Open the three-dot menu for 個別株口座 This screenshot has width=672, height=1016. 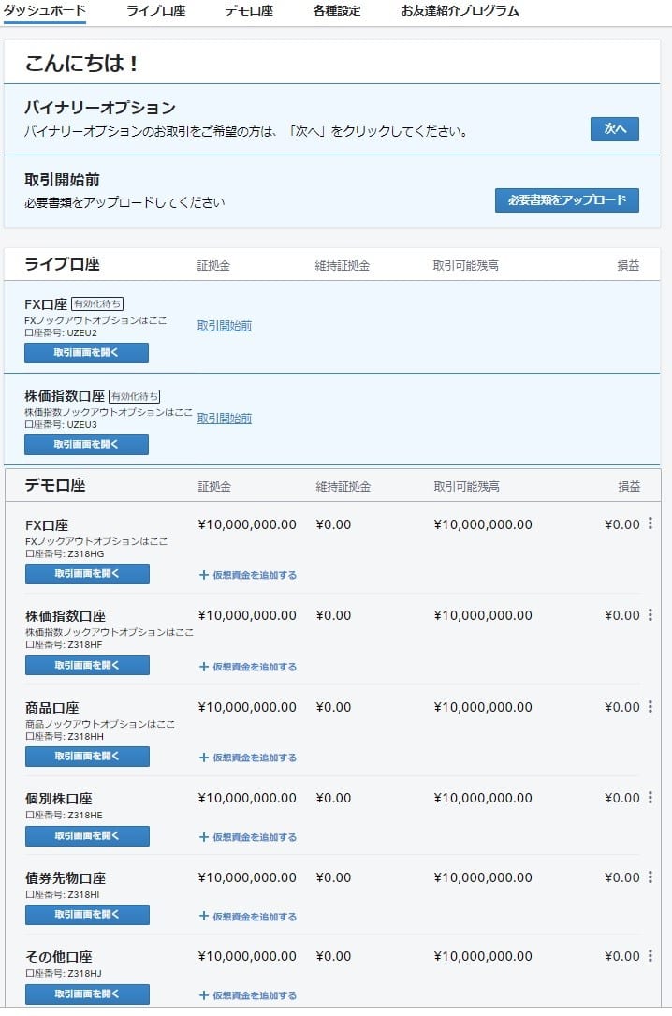[x=650, y=798]
